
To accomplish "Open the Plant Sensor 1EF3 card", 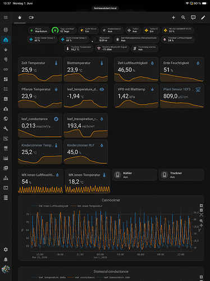I will (182, 96).
